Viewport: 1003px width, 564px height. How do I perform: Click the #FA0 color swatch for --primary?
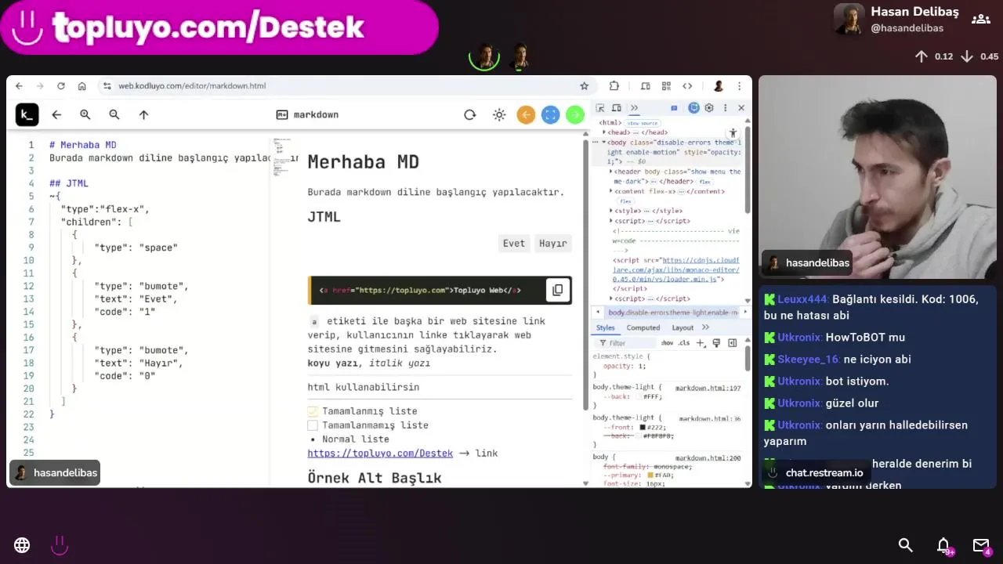pyautogui.click(x=650, y=475)
